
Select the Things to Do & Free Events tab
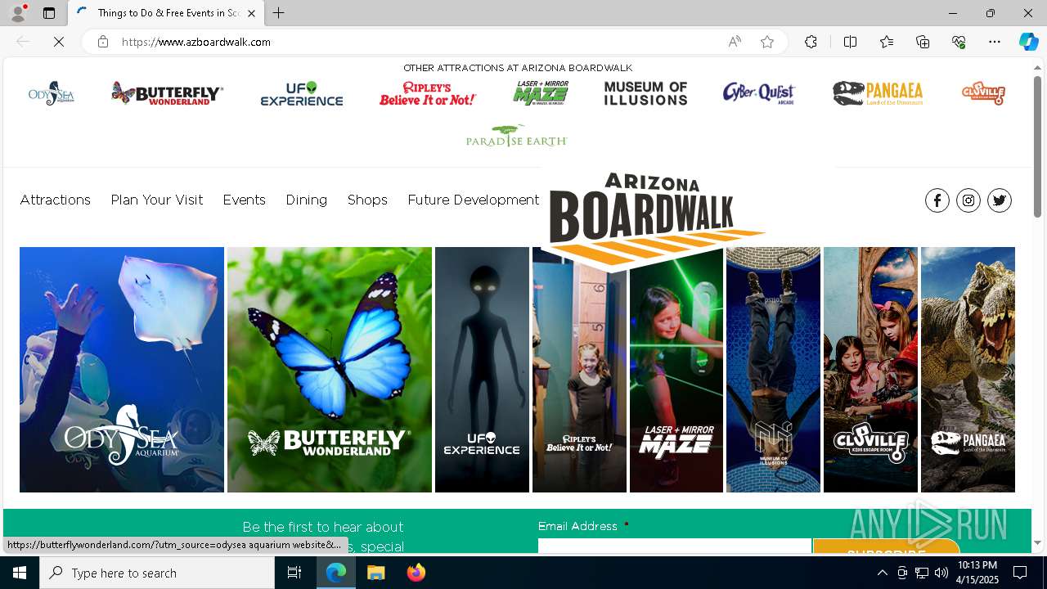(166, 13)
